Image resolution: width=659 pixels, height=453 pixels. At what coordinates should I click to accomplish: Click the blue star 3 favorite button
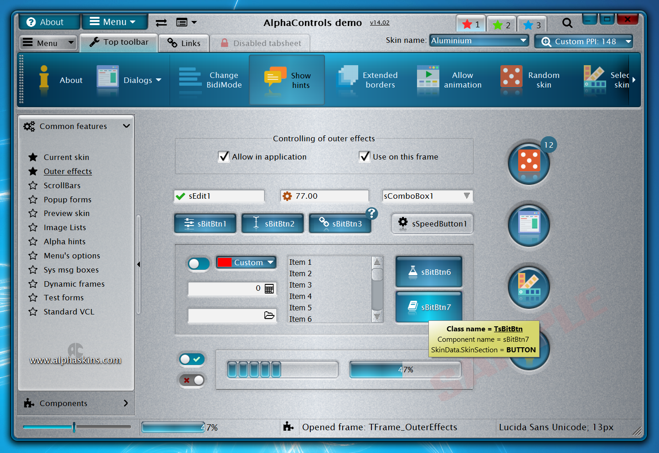[532, 24]
